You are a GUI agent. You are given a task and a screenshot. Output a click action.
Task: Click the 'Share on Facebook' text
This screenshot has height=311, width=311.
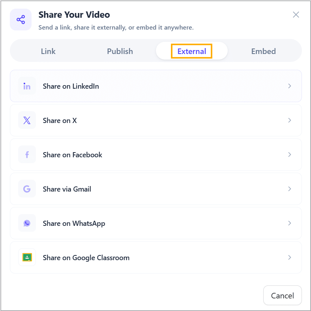(x=73, y=155)
